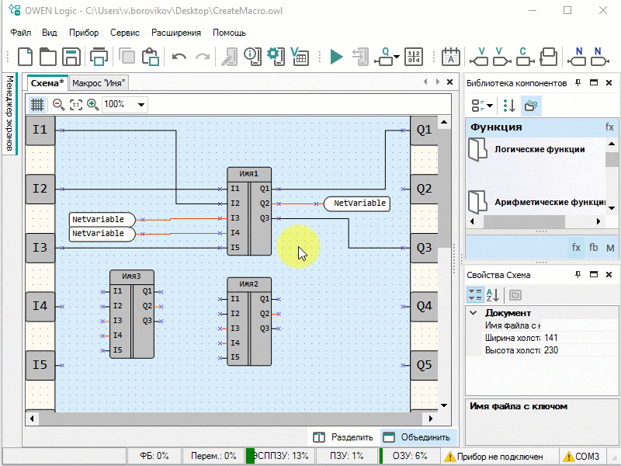Zoom in with the magnifier plus icon
This screenshot has height=466, width=621.
[92, 104]
